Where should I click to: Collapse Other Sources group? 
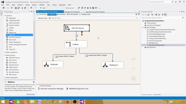coord(5,55)
